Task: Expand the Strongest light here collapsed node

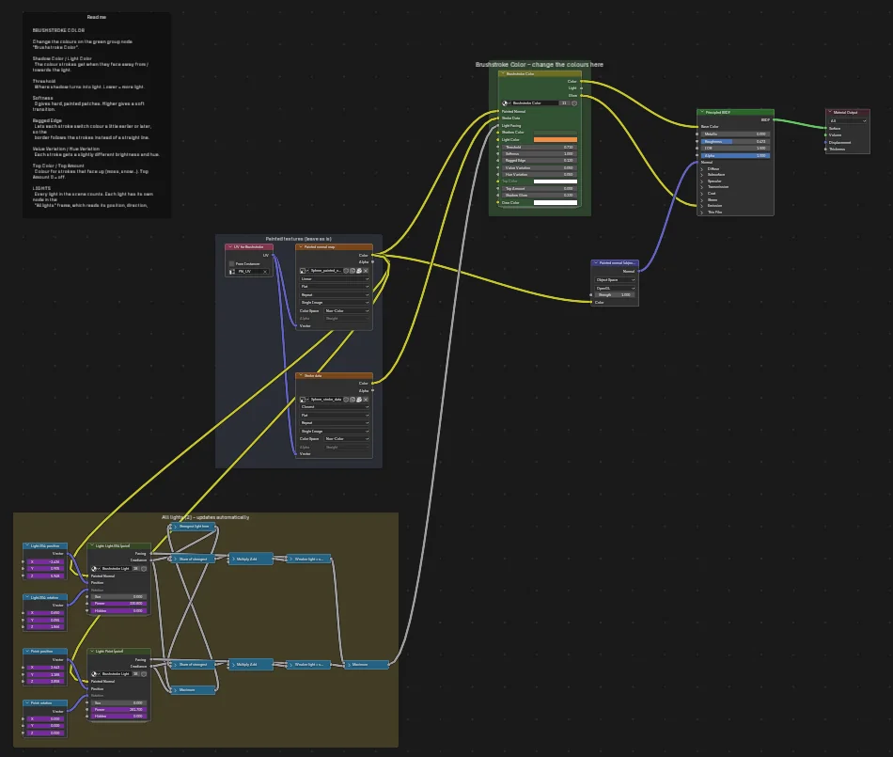Action: tap(175, 527)
